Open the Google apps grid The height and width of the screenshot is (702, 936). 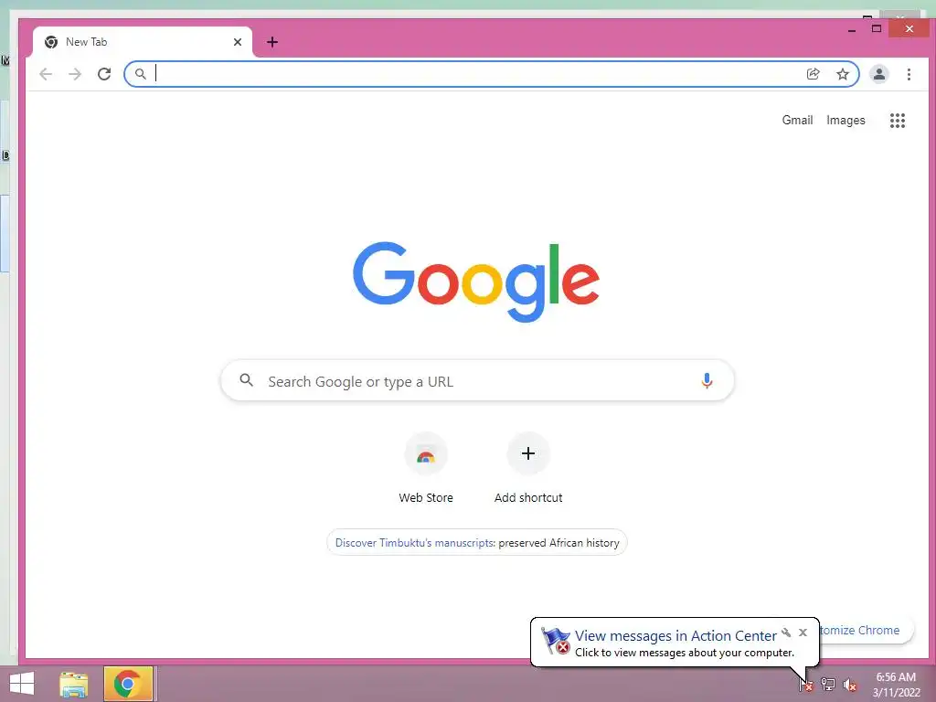coord(898,120)
